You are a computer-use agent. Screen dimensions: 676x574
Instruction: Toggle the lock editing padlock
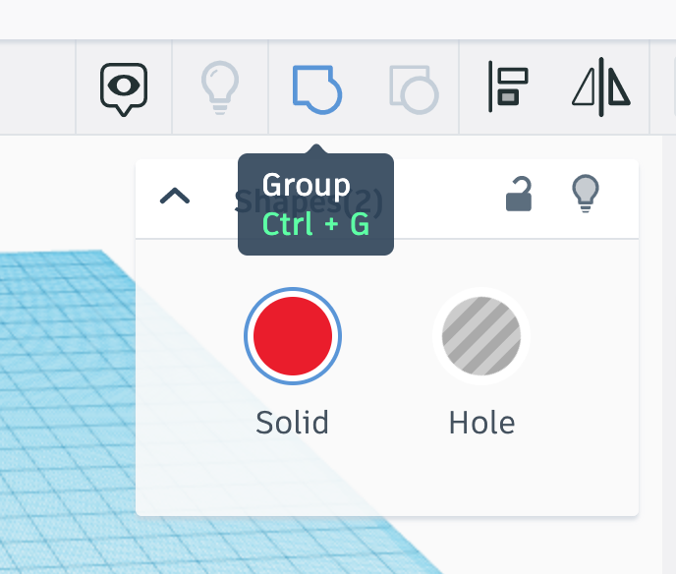pos(519,194)
